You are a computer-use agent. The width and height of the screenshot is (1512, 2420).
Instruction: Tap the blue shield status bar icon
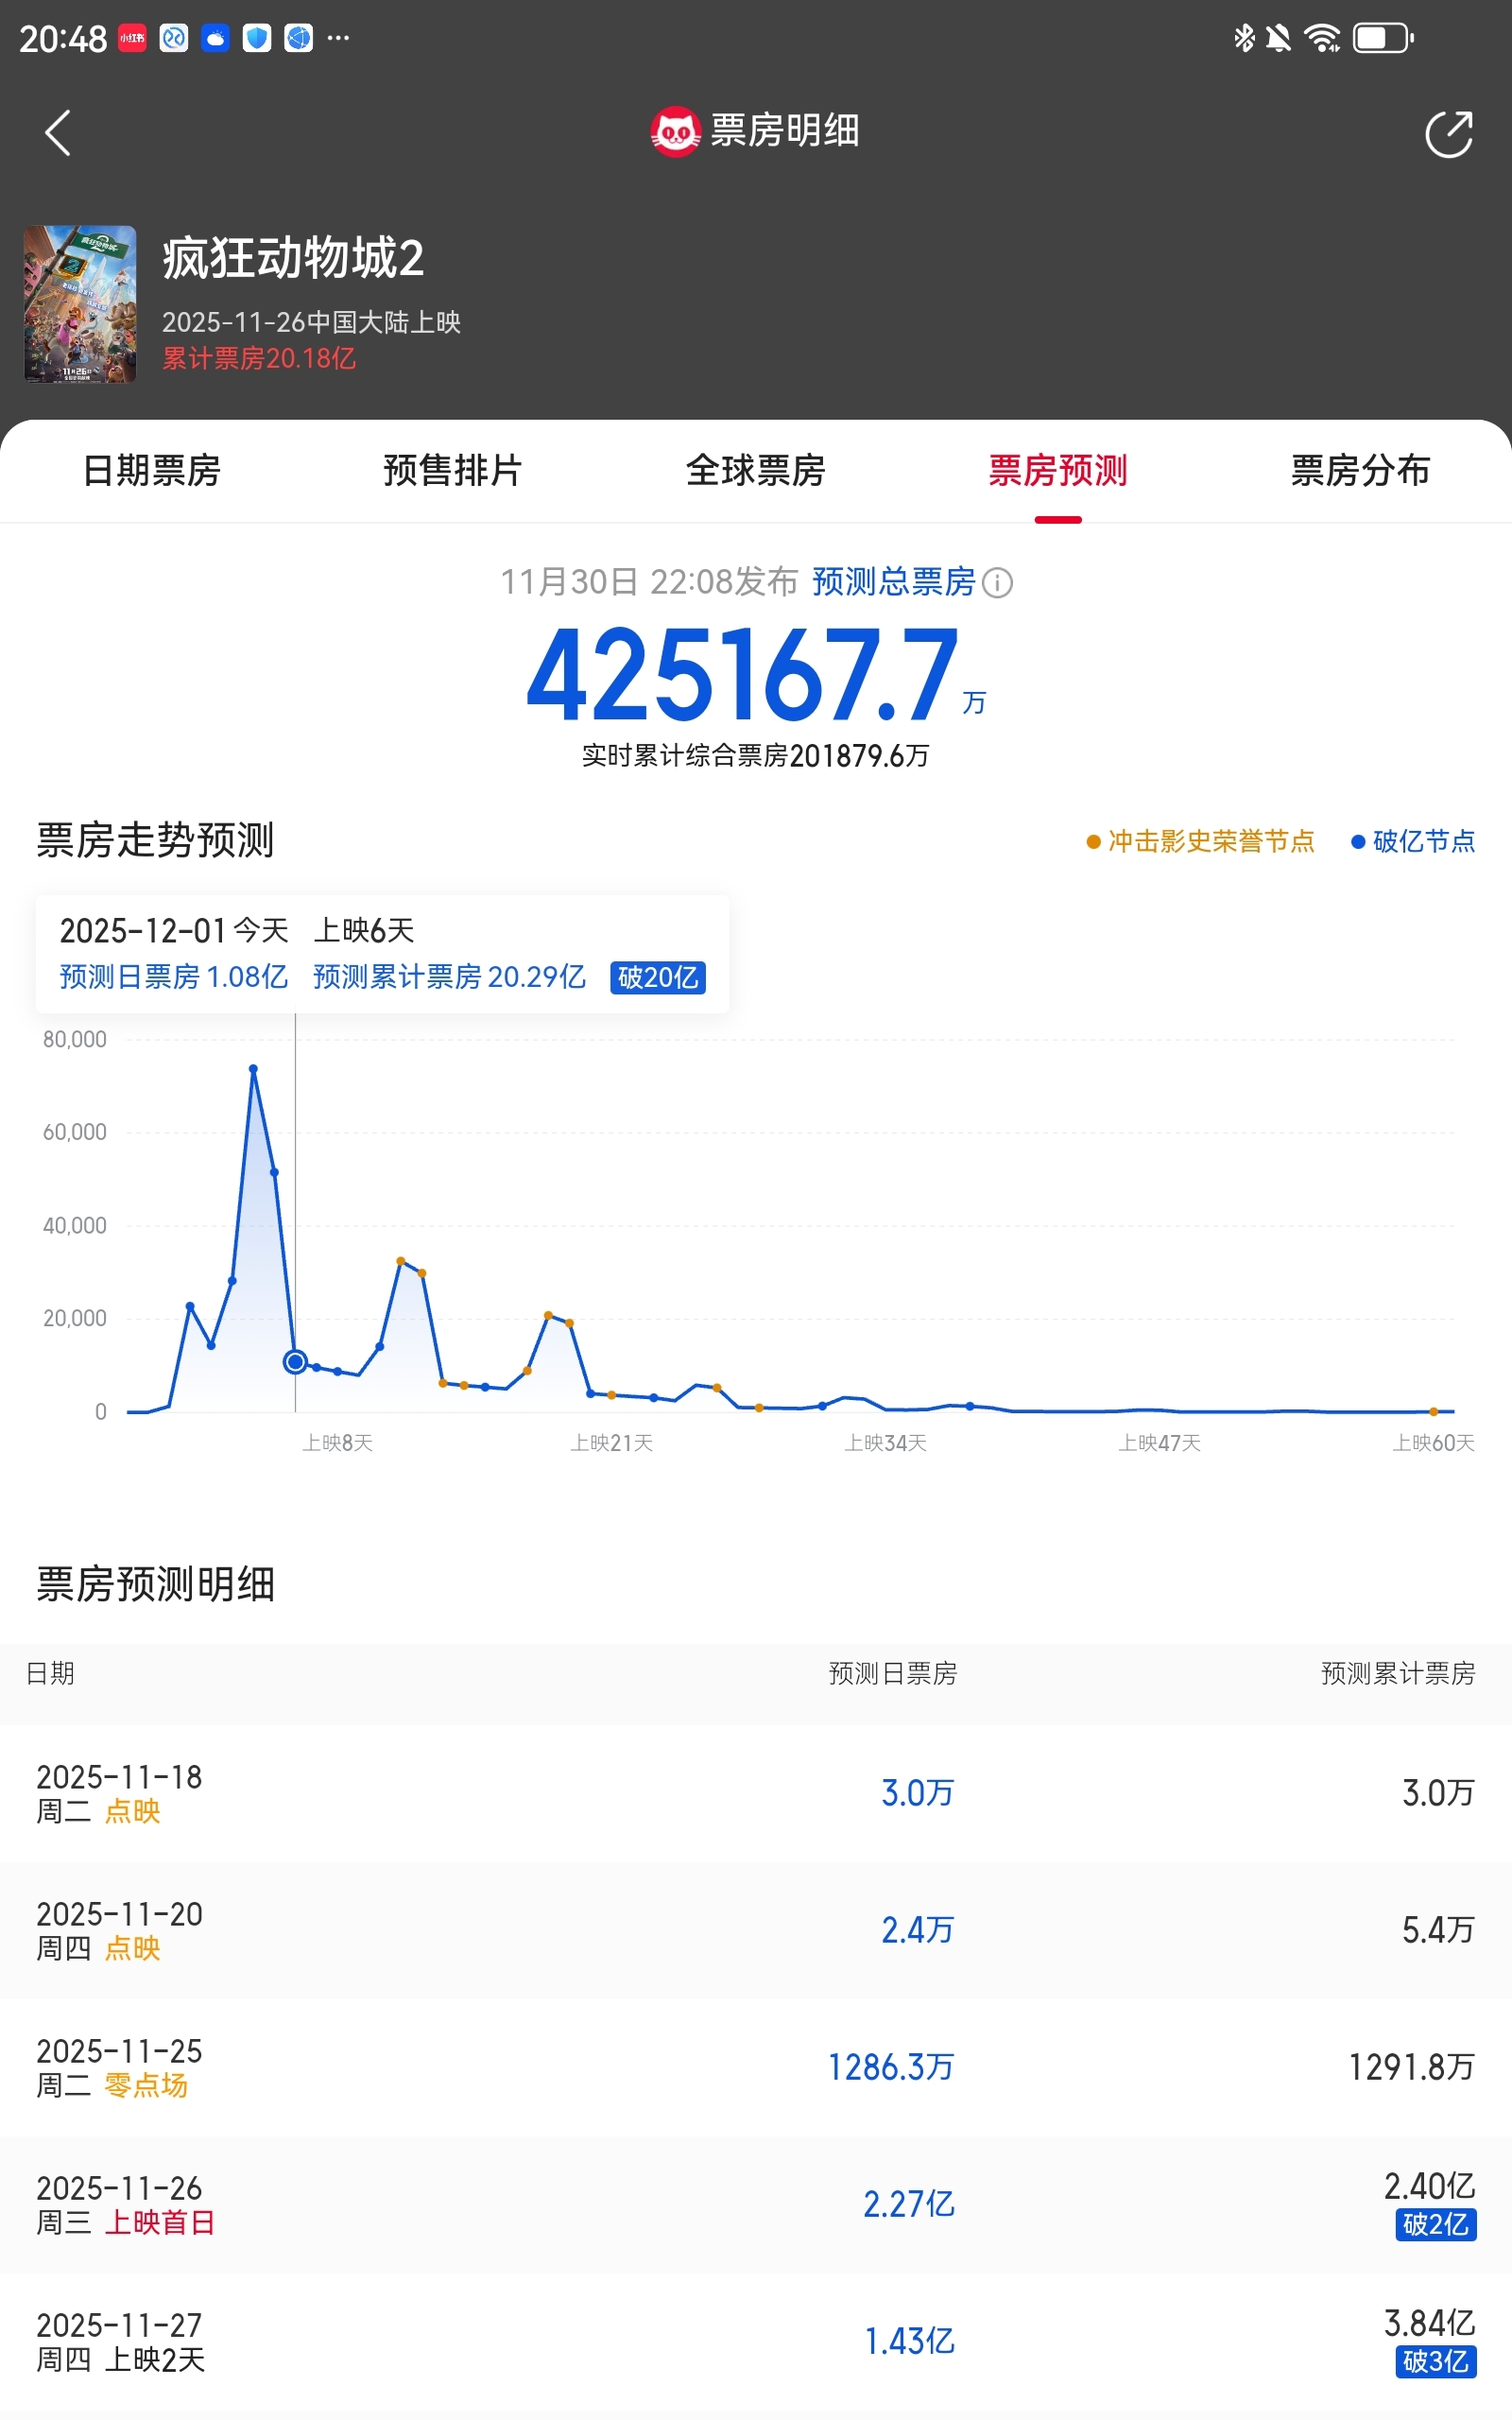[257, 38]
